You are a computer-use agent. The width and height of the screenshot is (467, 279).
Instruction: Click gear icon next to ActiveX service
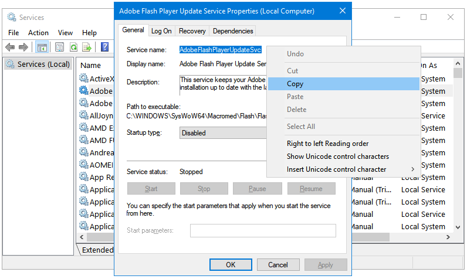[x=84, y=79]
